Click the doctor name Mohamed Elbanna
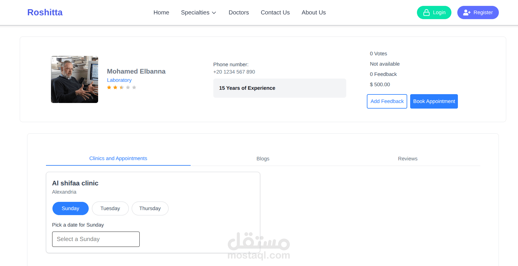 tap(136, 71)
